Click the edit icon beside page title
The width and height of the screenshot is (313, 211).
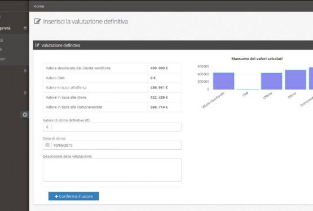click(37, 21)
